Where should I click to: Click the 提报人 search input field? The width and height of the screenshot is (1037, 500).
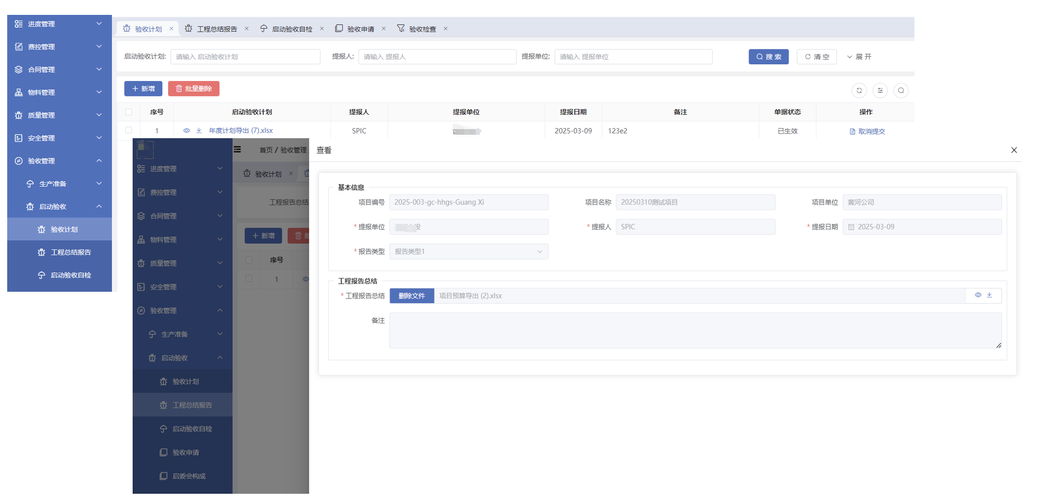[437, 57]
